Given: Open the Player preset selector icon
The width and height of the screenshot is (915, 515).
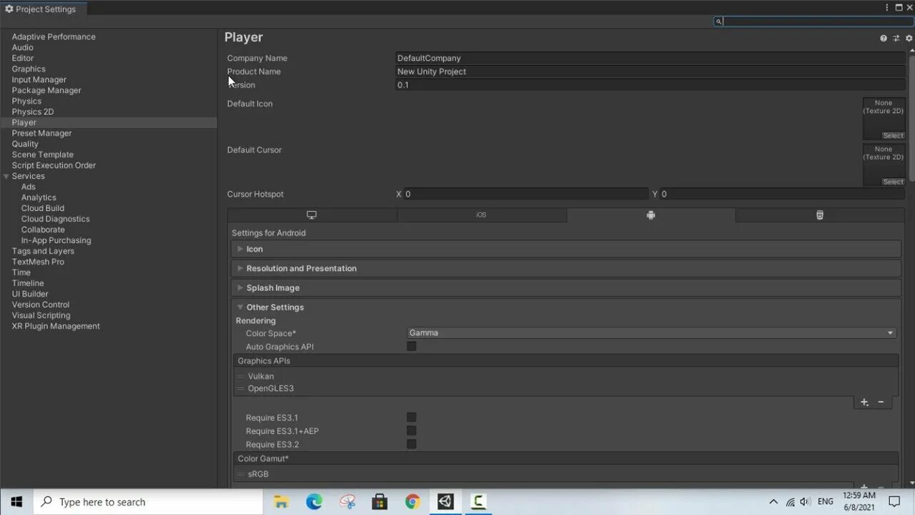Looking at the screenshot, I should click(896, 38).
